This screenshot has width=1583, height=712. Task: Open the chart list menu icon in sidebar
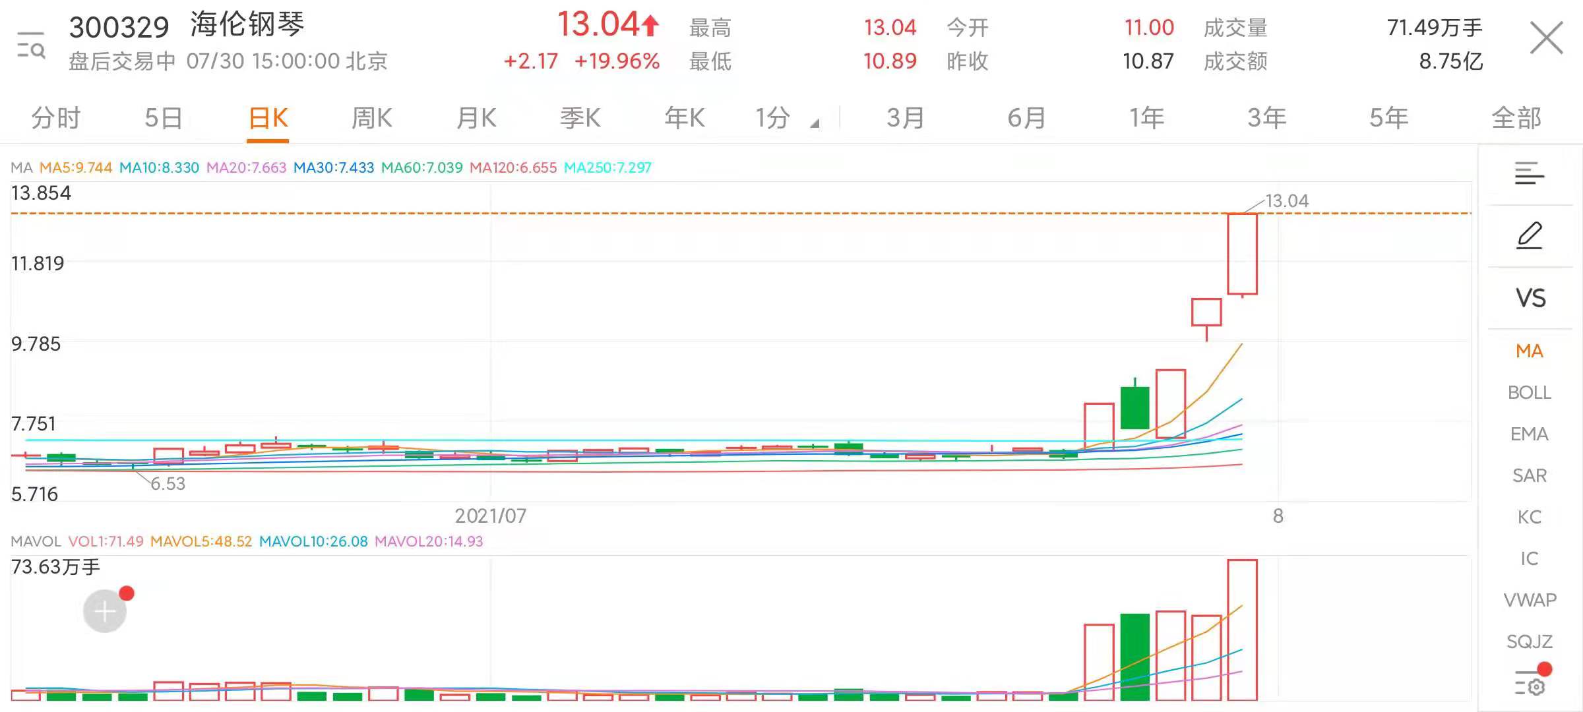click(1530, 173)
